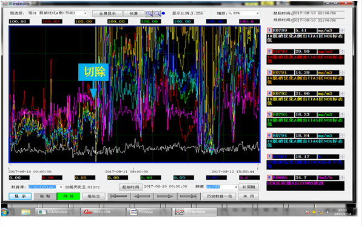Toggle trace number 1 button E0789
This screenshot has width=364, height=227.
pyautogui.click(x=269, y=30)
